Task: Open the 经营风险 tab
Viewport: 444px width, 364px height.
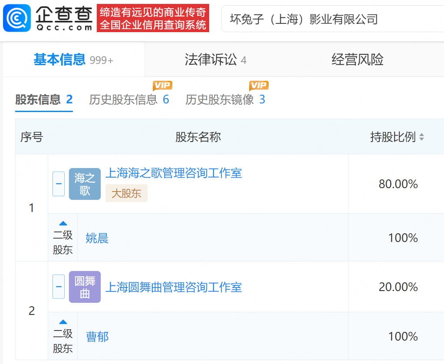Action: pyautogui.click(x=357, y=60)
